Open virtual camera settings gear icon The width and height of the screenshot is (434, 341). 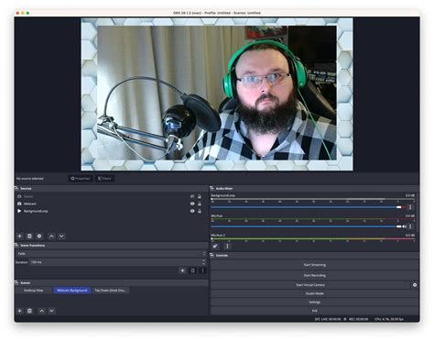pos(415,285)
